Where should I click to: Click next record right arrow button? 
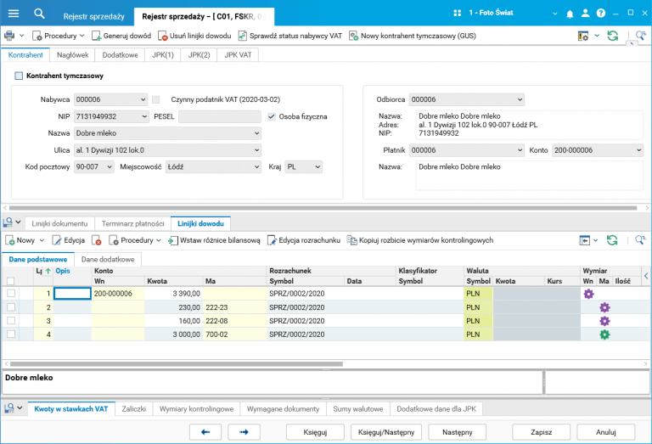pos(244,432)
